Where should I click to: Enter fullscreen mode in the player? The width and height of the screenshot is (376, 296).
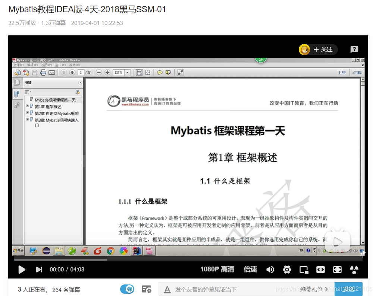(x=337, y=270)
